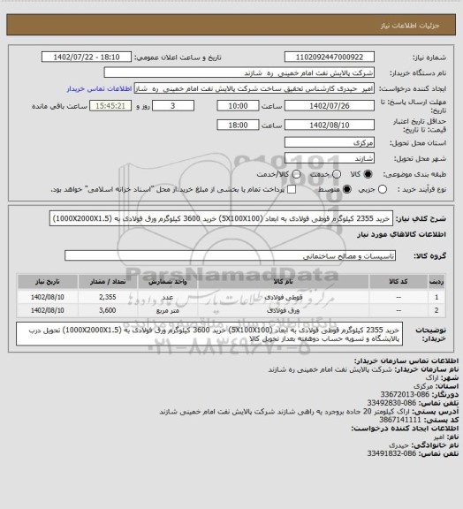The width and height of the screenshot is (463, 509).
Task: Click the تعداد / مقدار column header
Action: (108, 281)
